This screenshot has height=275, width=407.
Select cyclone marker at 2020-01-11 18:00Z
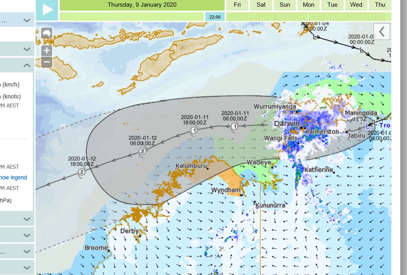[x=194, y=131]
